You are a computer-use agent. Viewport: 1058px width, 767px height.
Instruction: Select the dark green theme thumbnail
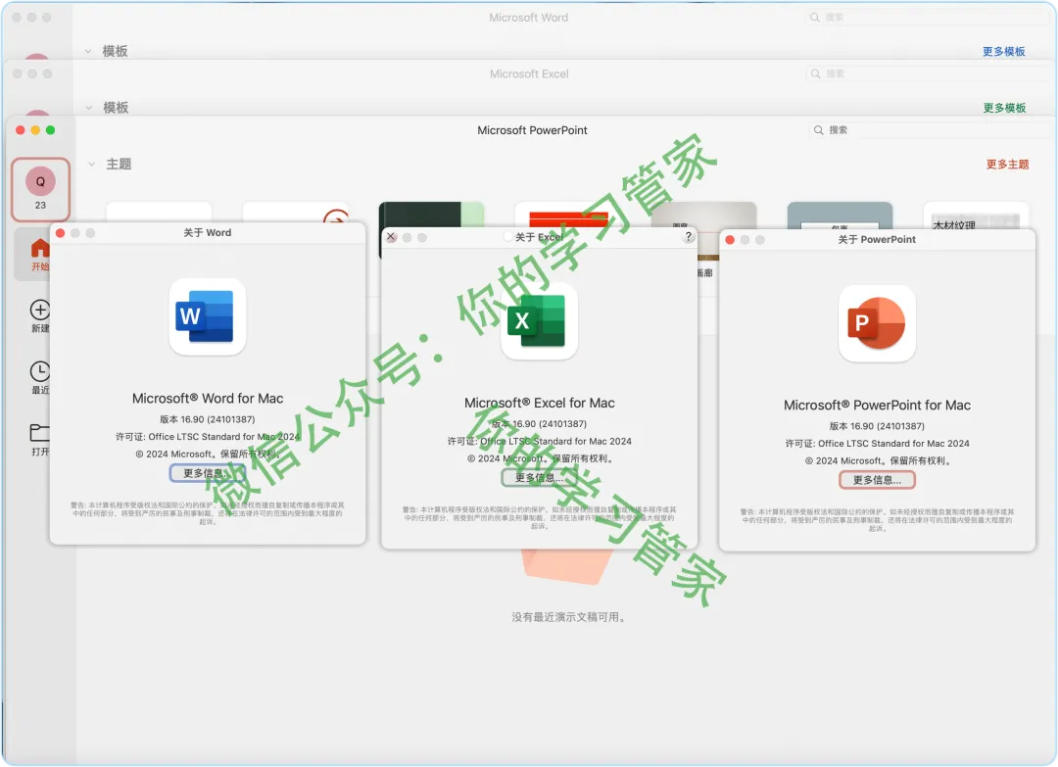[431, 214]
